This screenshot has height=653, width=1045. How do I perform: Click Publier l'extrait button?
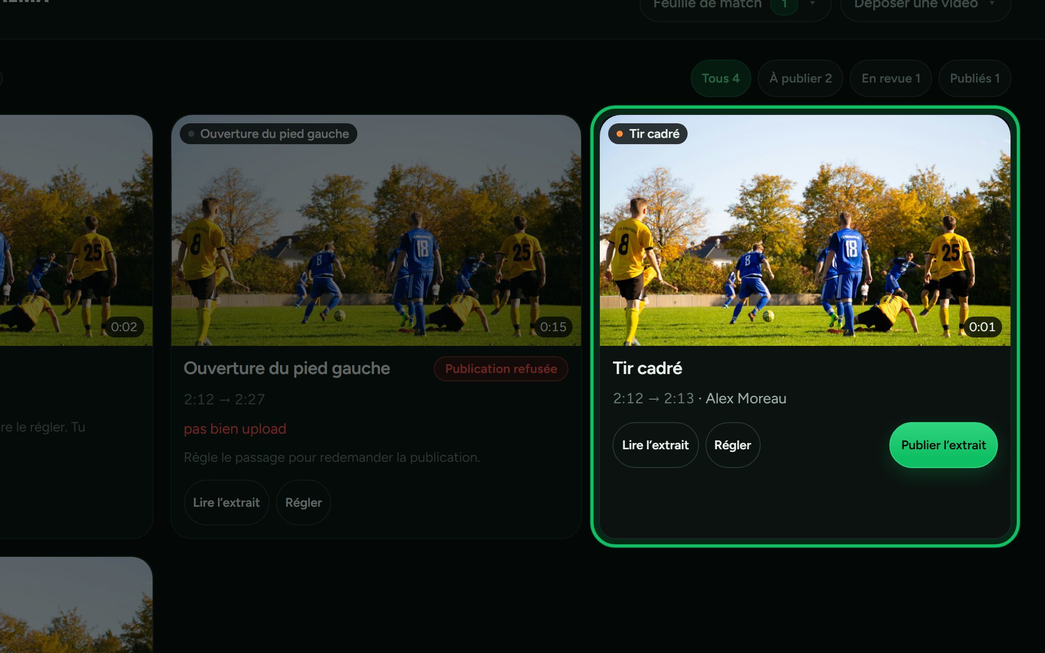943,445
